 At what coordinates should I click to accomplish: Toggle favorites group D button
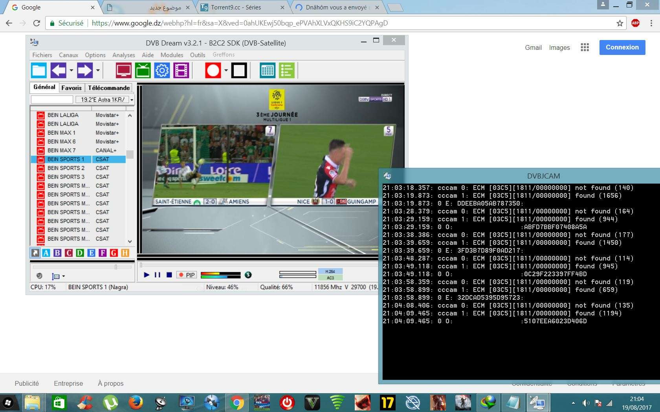point(80,253)
